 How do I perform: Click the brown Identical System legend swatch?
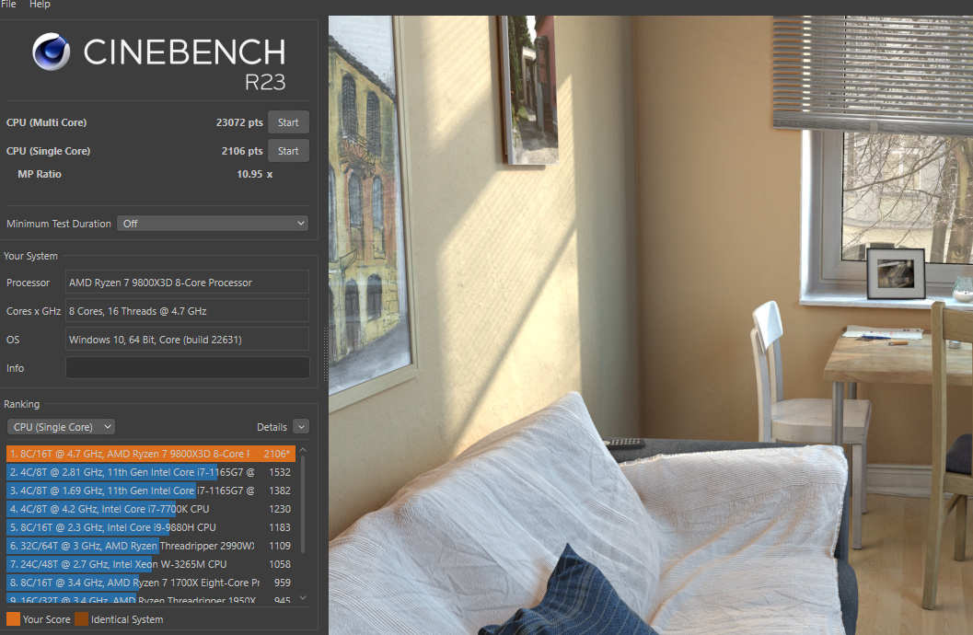click(81, 618)
